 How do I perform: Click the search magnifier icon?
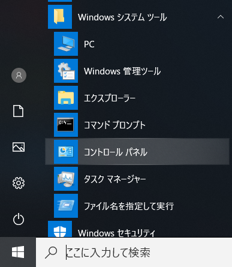[x=51, y=253]
